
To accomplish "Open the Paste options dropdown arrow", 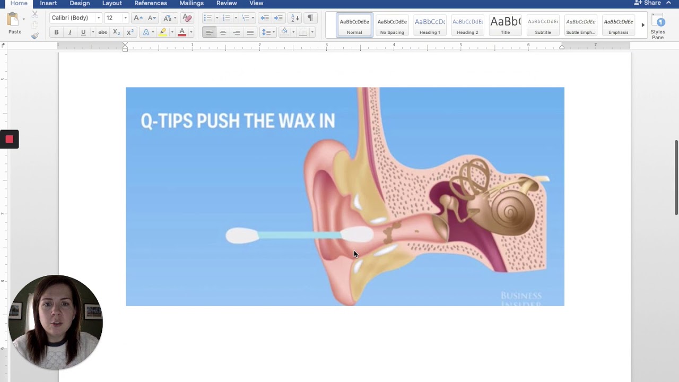I will [x=24, y=20].
